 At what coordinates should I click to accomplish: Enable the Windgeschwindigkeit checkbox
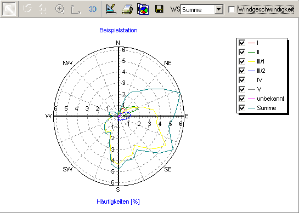click(232, 9)
